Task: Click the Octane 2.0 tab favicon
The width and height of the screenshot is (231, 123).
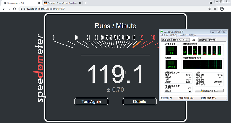Action: pyautogui.click(x=45, y=3)
